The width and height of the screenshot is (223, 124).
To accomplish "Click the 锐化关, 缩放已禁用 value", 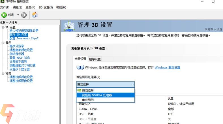I will 181,104.
